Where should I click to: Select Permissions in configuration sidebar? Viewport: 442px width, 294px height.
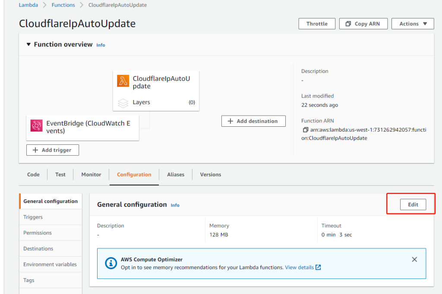(x=38, y=233)
